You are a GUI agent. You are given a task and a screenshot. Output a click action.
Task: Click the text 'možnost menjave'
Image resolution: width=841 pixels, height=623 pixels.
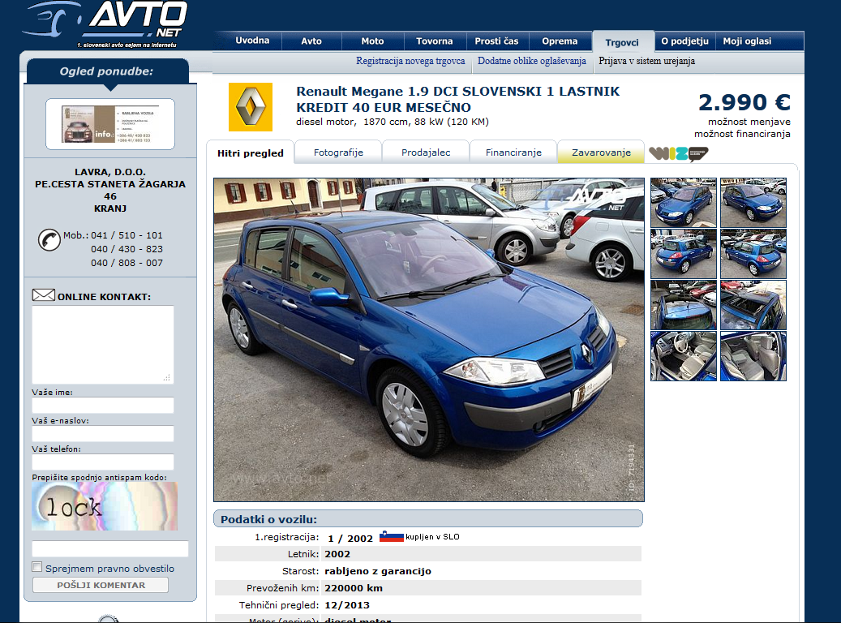click(x=749, y=122)
